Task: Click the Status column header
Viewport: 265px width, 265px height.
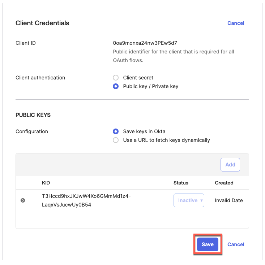Action: click(x=181, y=183)
